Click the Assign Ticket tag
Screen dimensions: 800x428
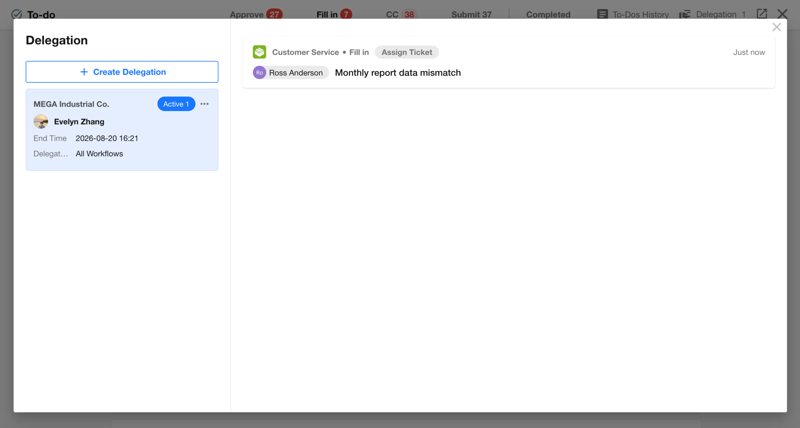(407, 52)
